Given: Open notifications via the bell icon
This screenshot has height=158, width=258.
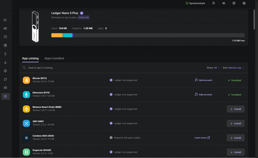Looking at the screenshot, I should (x=214, y=3).
